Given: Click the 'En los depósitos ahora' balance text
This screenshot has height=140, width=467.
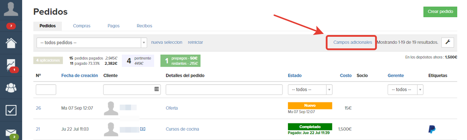Looking at the screenshot, I should coord(431,57).
